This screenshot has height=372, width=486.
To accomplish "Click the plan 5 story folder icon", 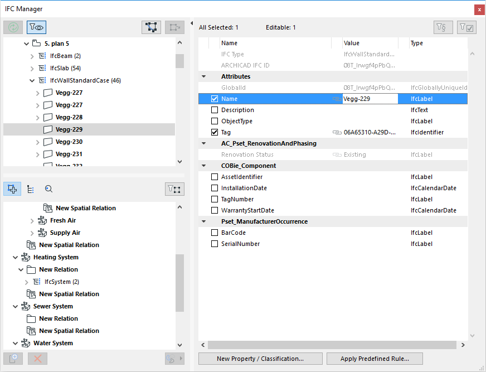I will point(37,44).
